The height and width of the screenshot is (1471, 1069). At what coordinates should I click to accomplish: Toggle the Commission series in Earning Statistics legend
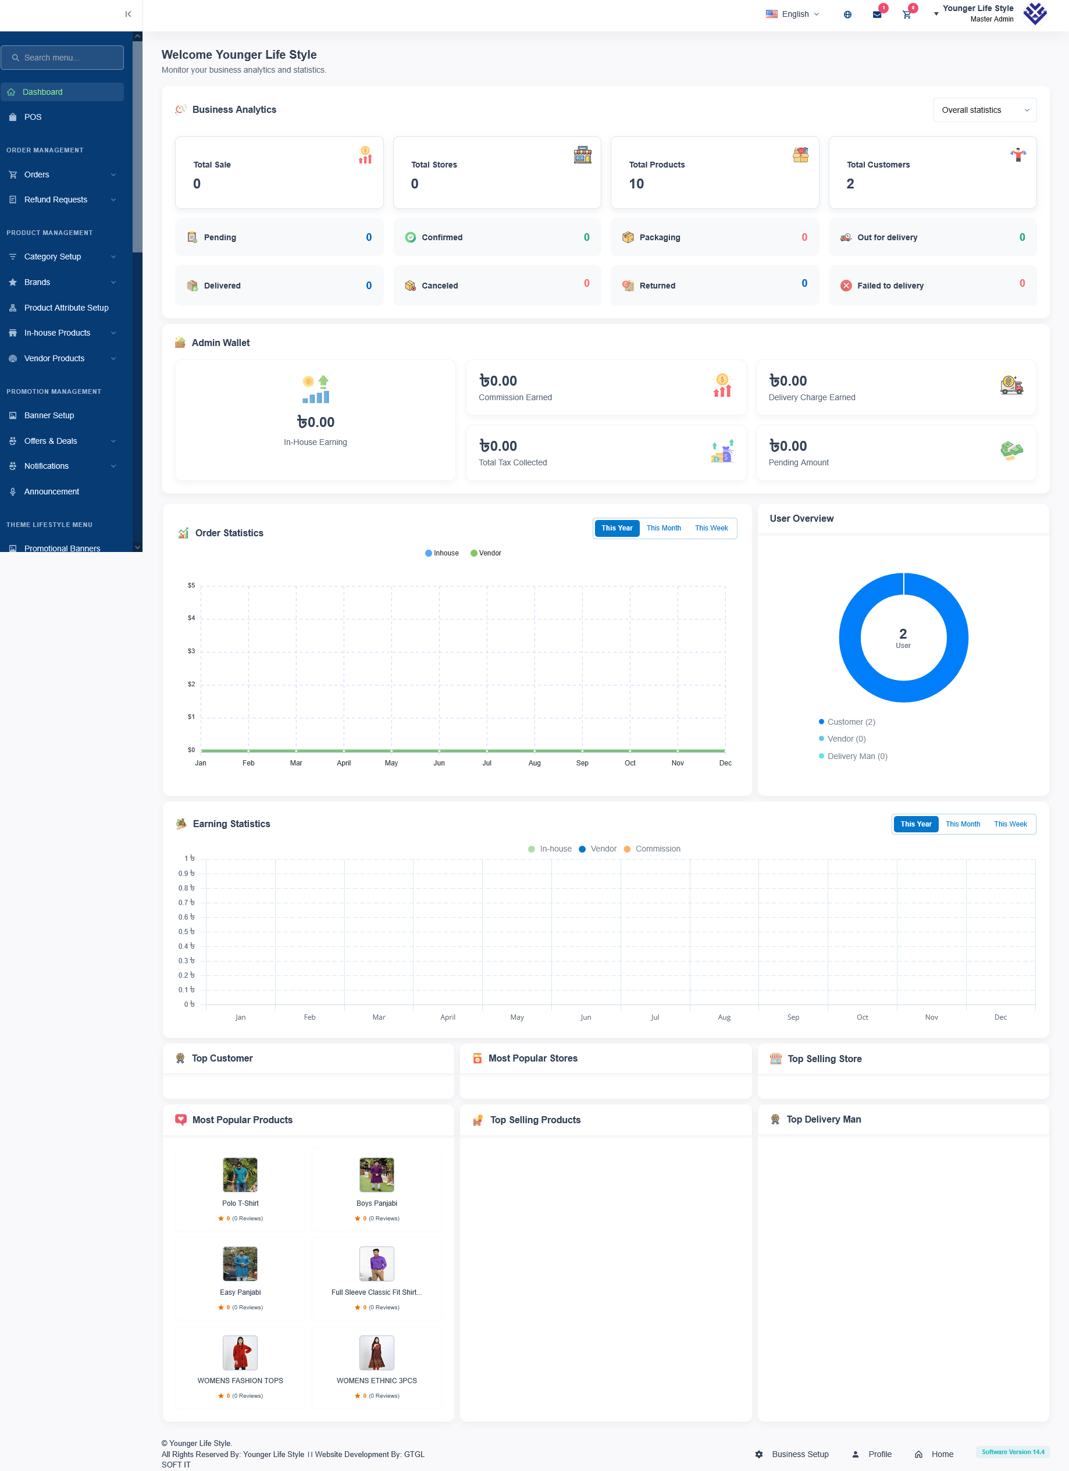(x=652, y=849)
